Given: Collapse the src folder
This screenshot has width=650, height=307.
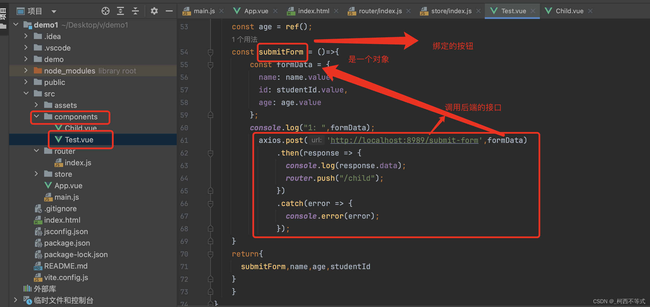Looking at the screenshot, I should tap(26, 94).
